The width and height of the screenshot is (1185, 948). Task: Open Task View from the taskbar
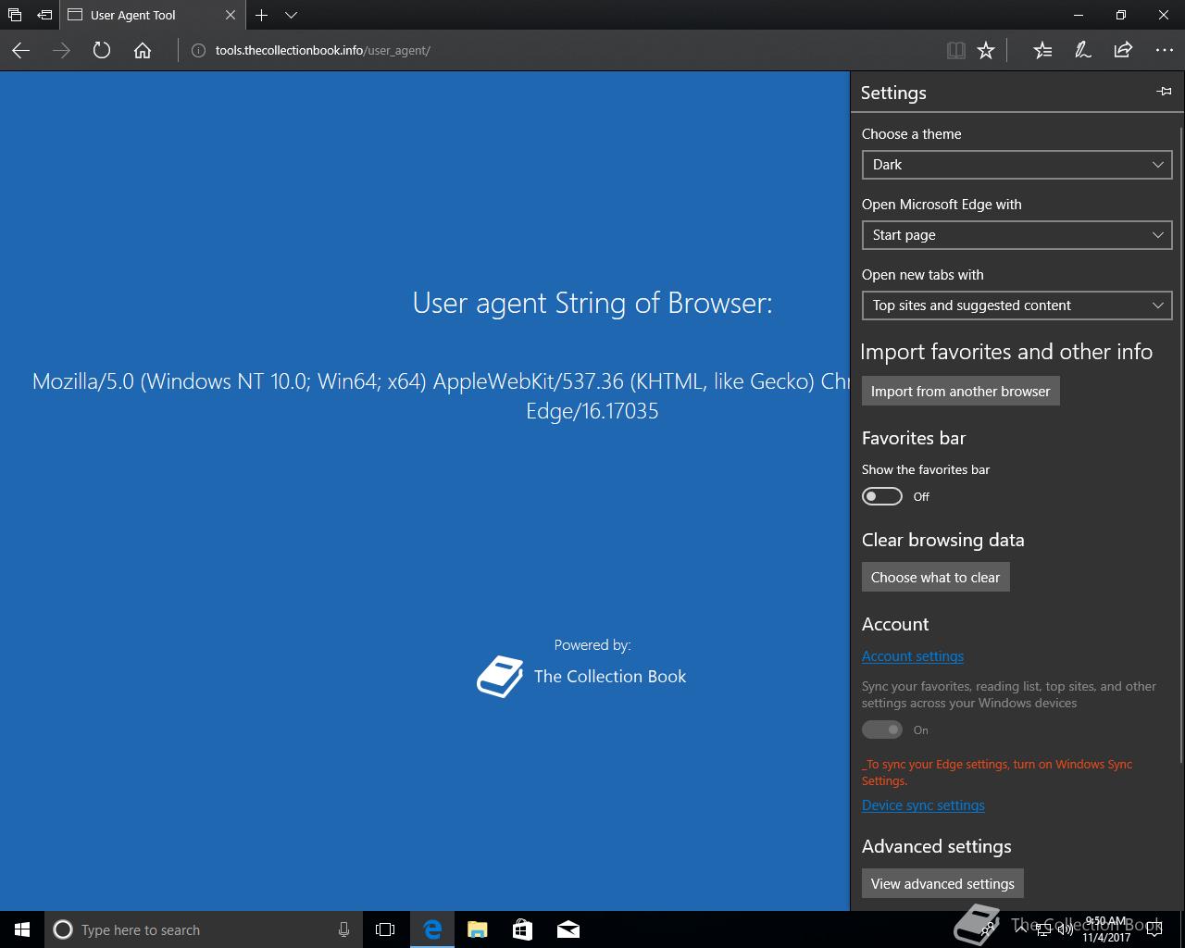(385, 929)
